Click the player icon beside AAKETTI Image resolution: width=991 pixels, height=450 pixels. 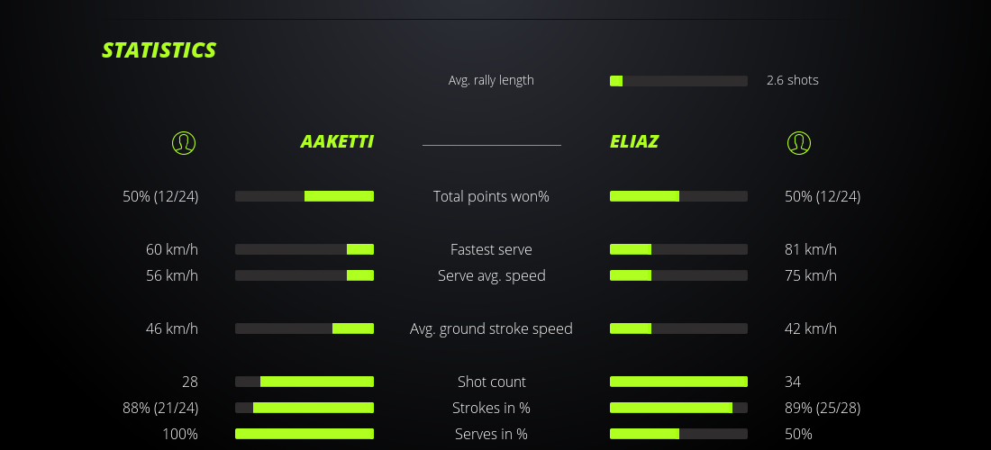tap(183, 142)
